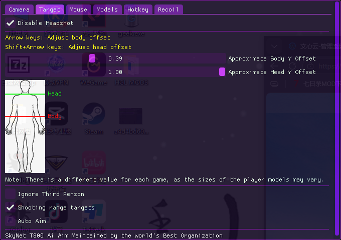This screenshot has height=240, width=341.
Task: Enable the Auto Aim checkbox
Action: coord(10,221)
